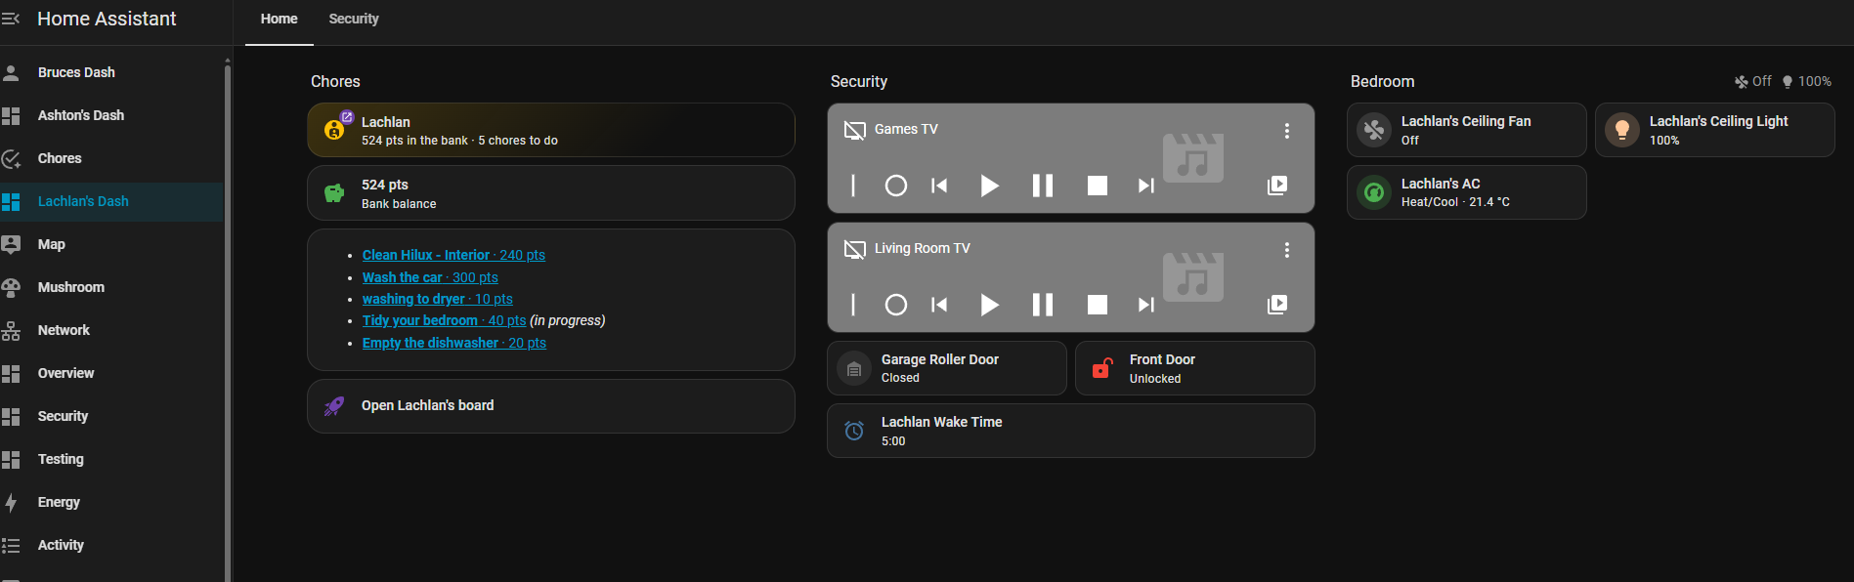
Task: Click the Wake Time alarm clock icon
Action: tap(854, 431)
